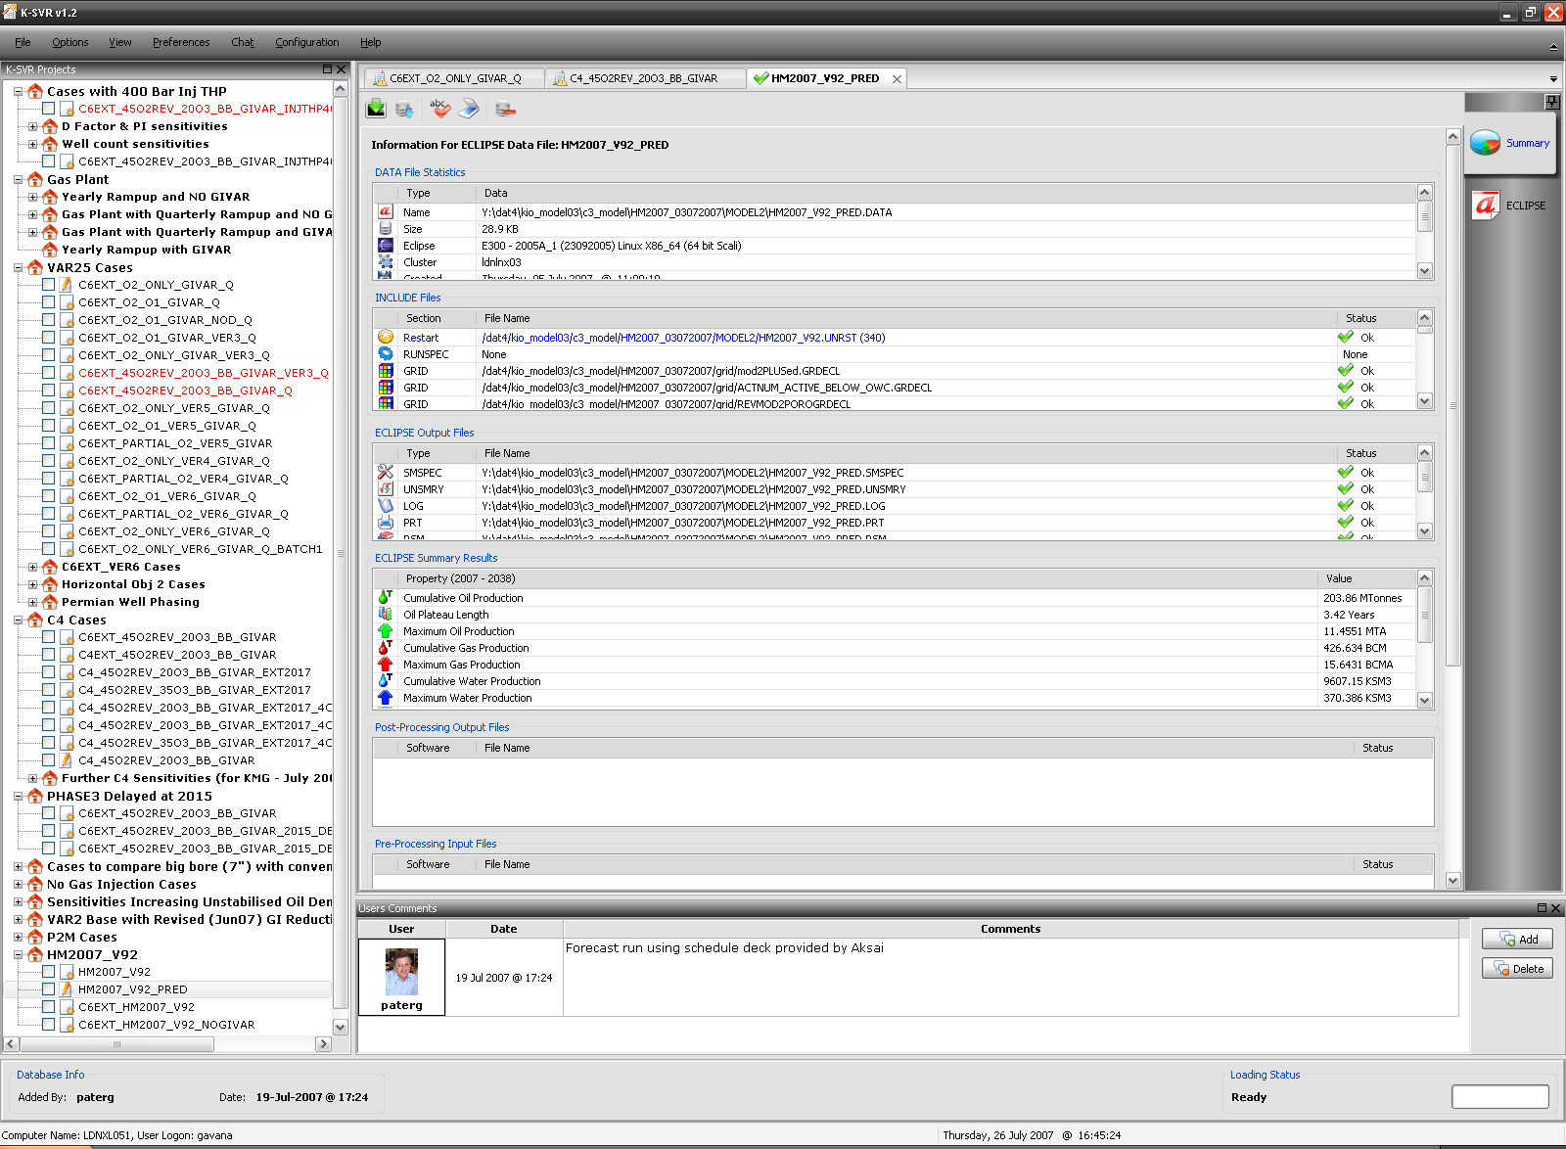Open the Restart UNRST file link
The width and height of the screenshot is (1566, 1149).
pos(683,338)
